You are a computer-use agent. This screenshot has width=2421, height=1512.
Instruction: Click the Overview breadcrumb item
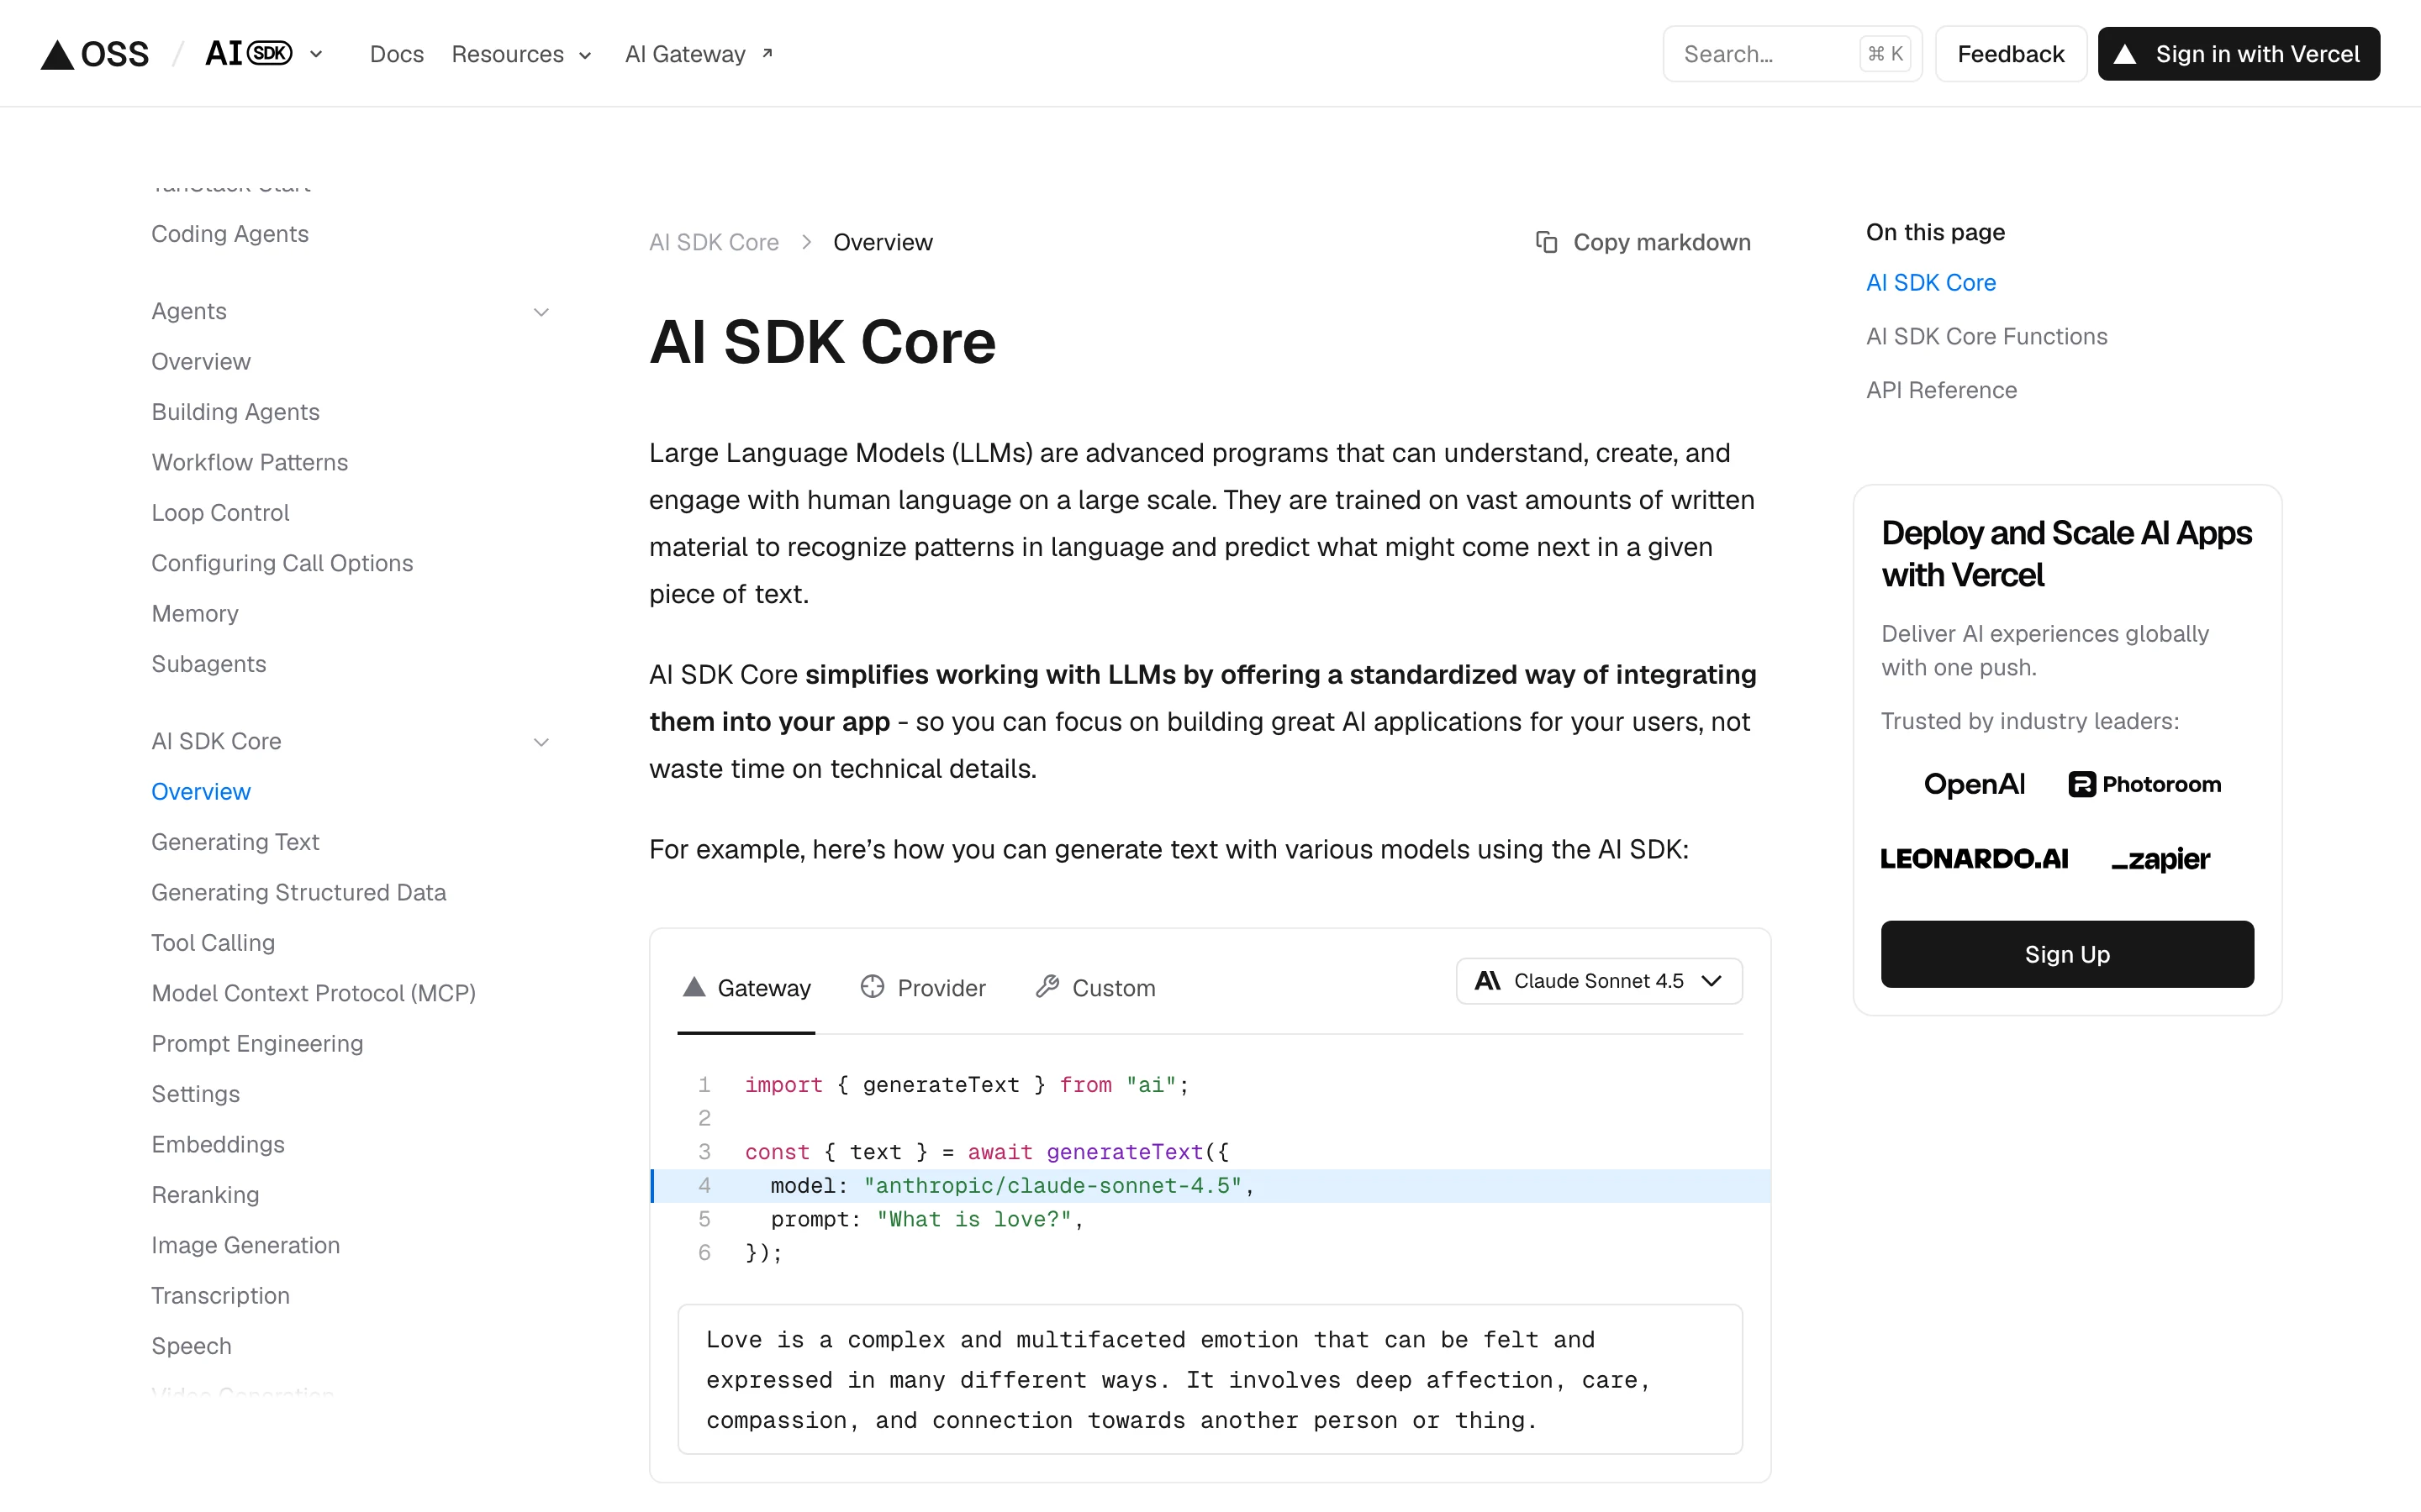click(x=883, y=242)
